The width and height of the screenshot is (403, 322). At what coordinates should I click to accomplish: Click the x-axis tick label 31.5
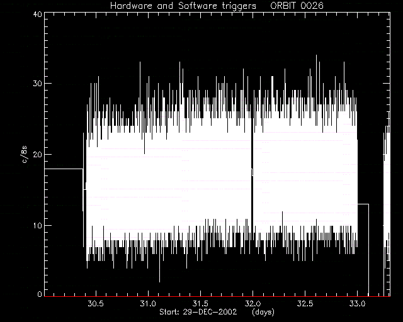tap(200, 304)
